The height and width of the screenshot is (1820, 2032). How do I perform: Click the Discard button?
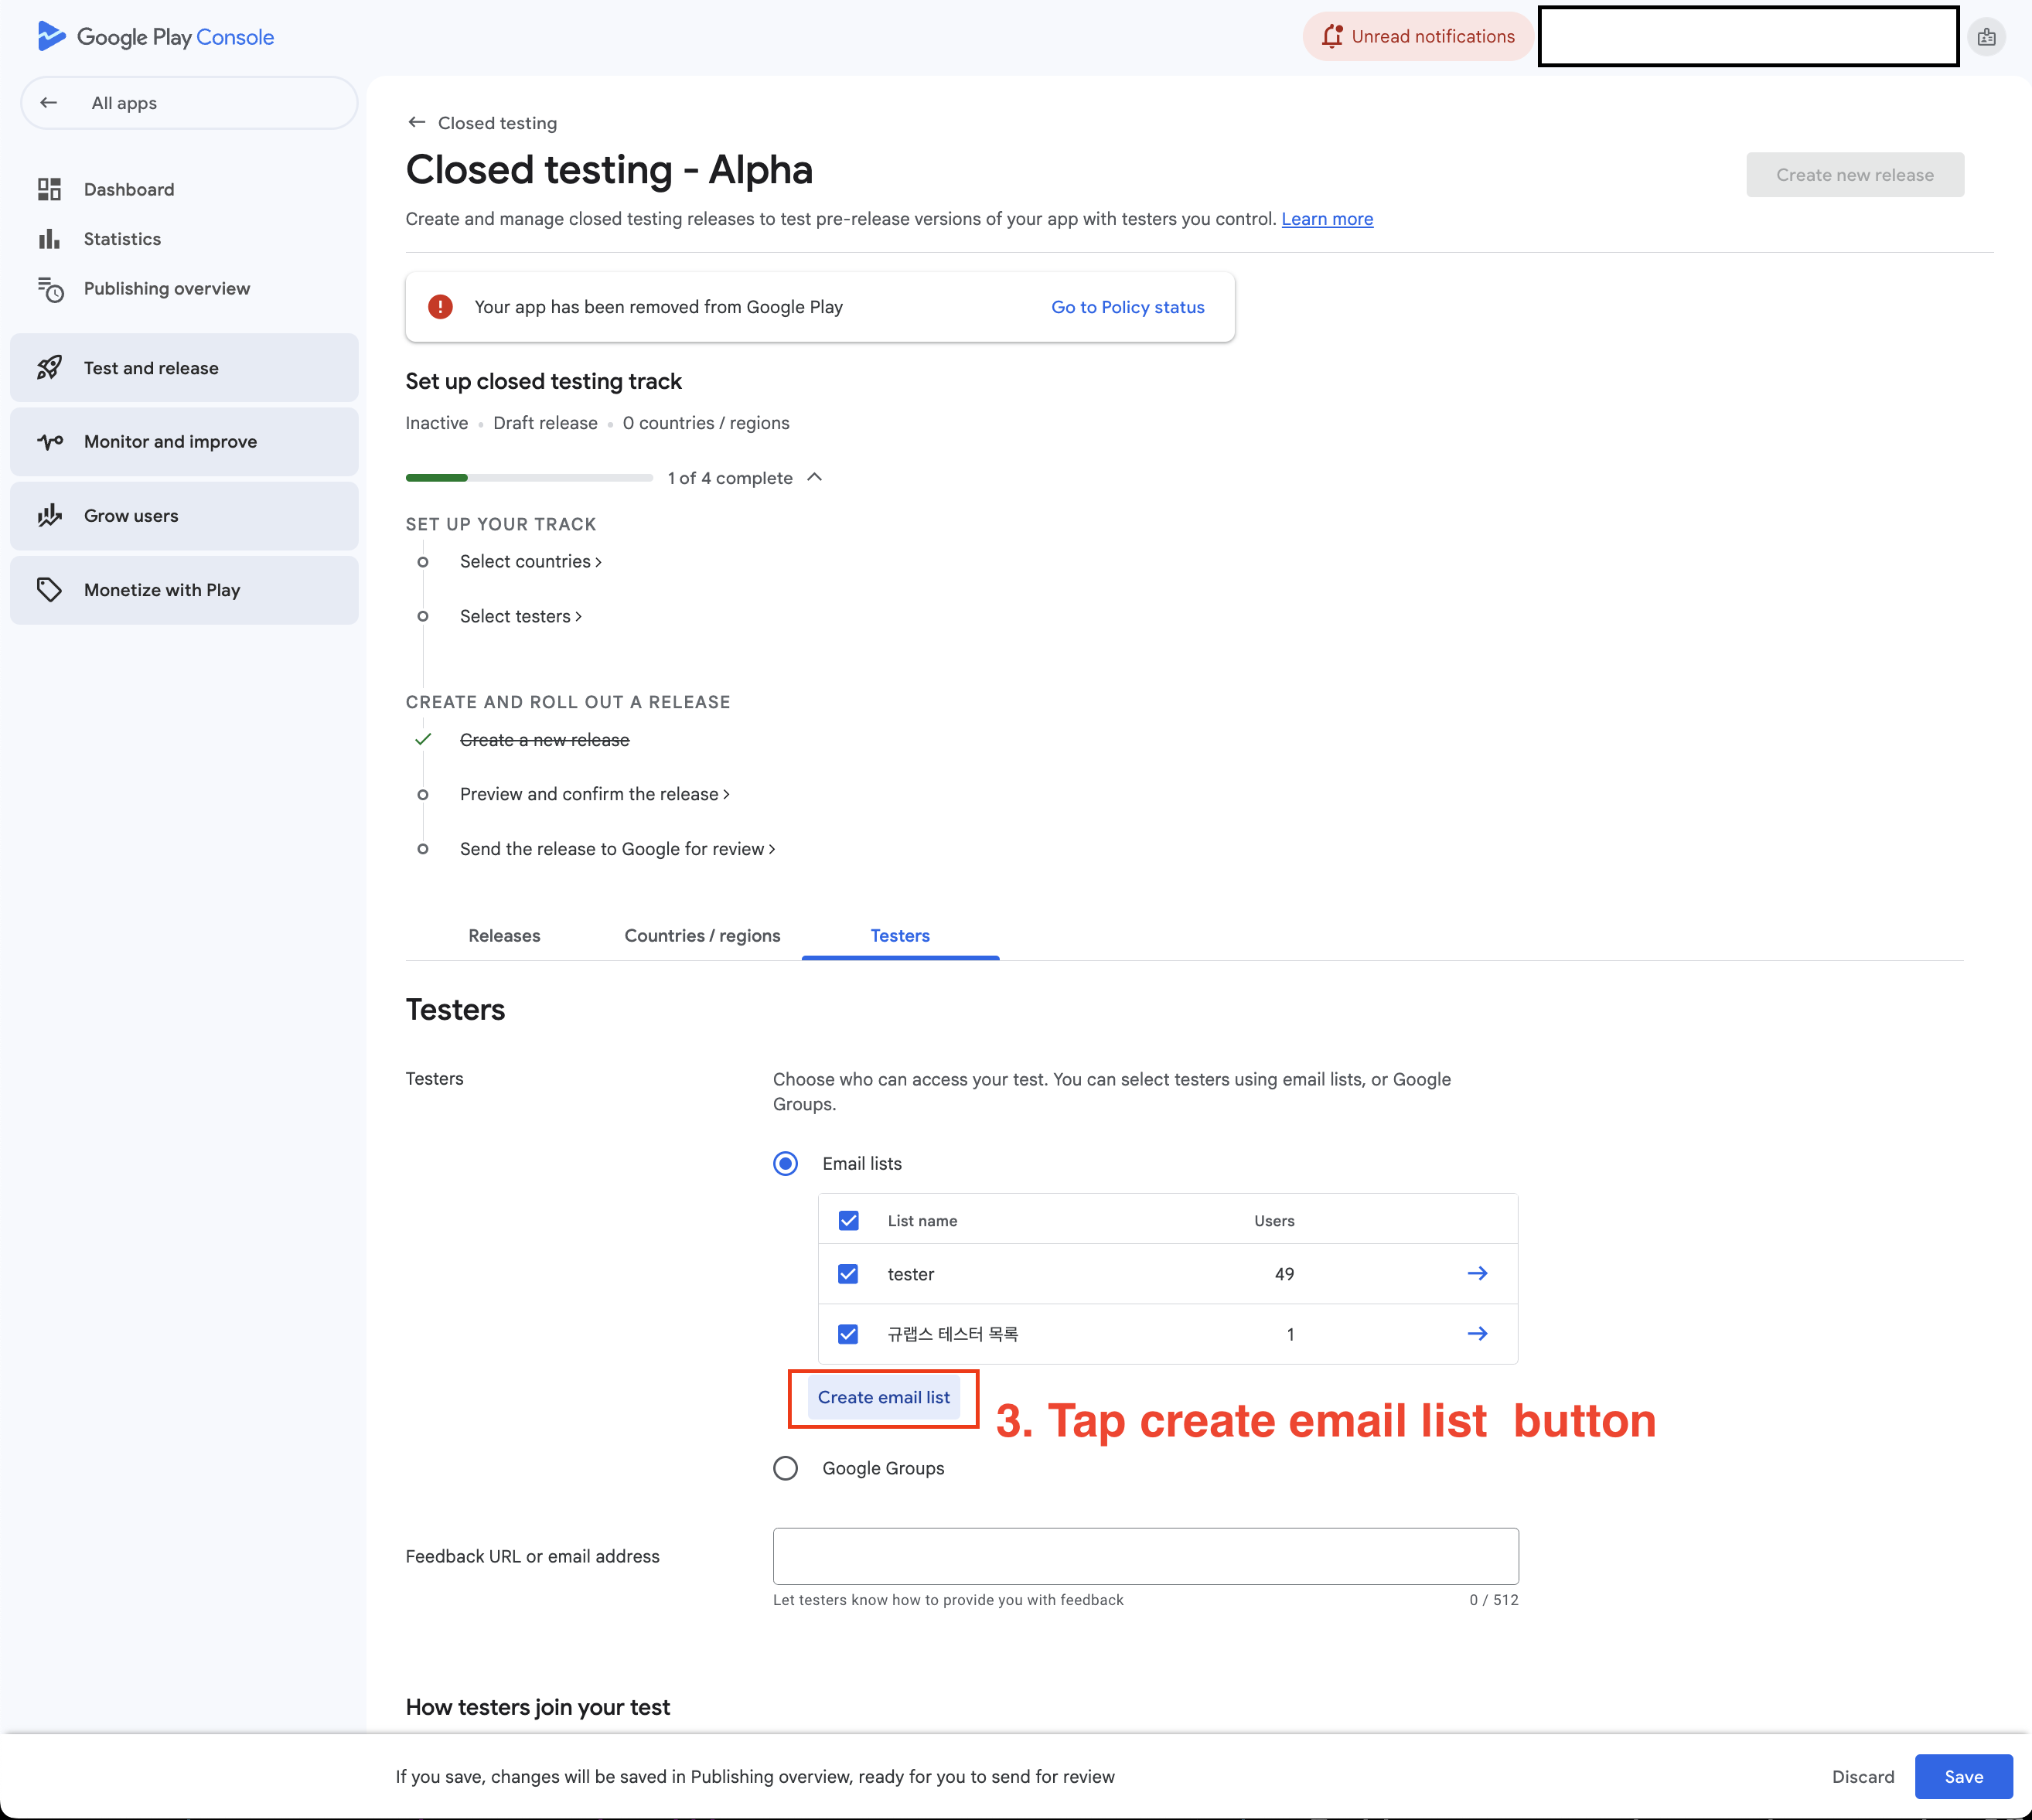[x=1862, y=1776]
